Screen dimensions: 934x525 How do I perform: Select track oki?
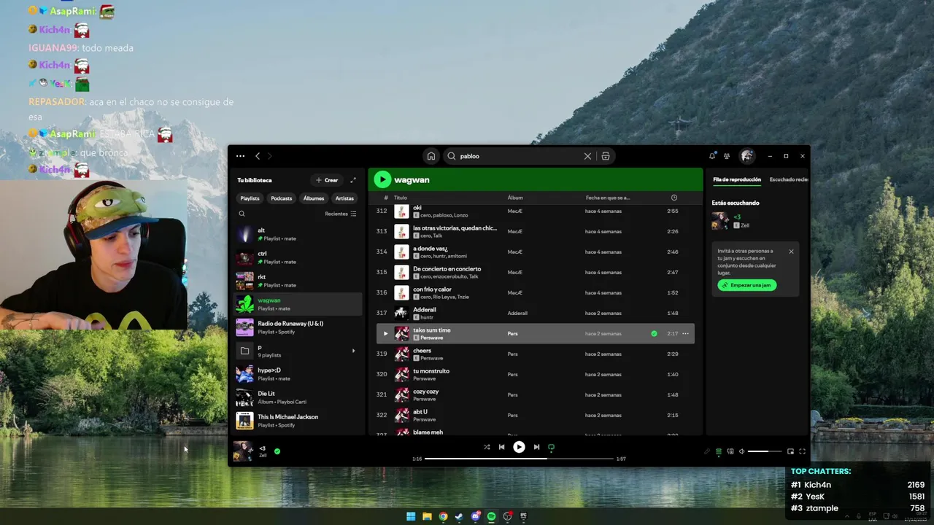pyautogui.click(x=535, y=211)
